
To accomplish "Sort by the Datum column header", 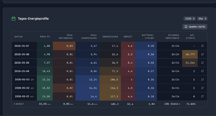I will click(18, 37).
